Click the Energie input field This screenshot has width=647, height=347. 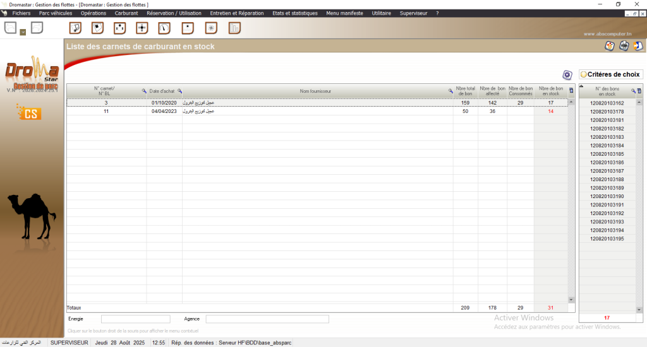(135, 319)
